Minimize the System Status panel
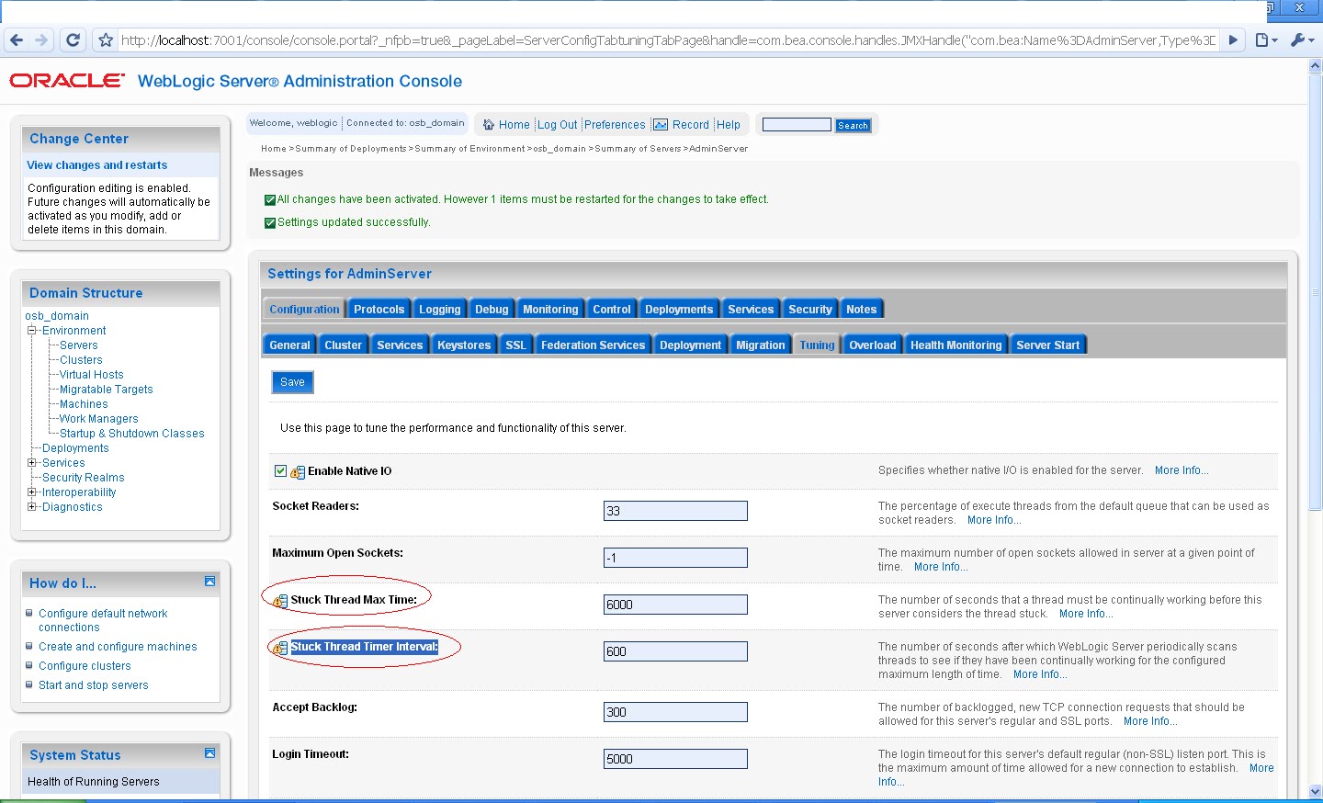This screenshot has width=1323, height=803. 209,753
